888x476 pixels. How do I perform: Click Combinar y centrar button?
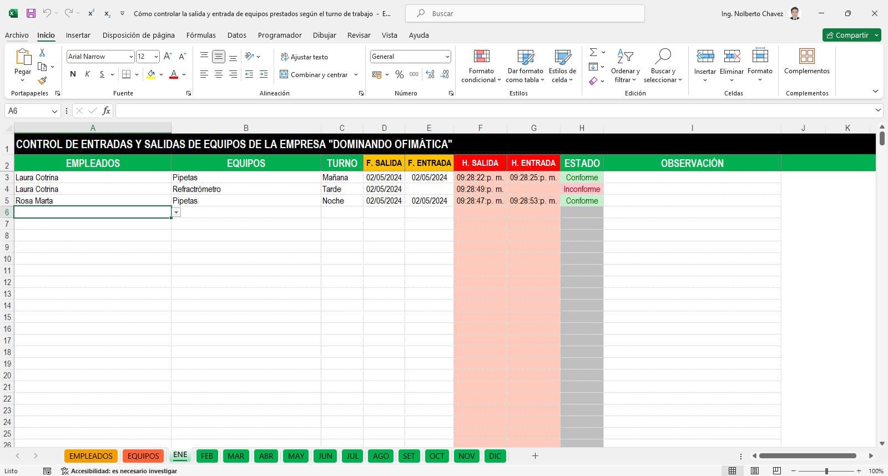[314, 74]
